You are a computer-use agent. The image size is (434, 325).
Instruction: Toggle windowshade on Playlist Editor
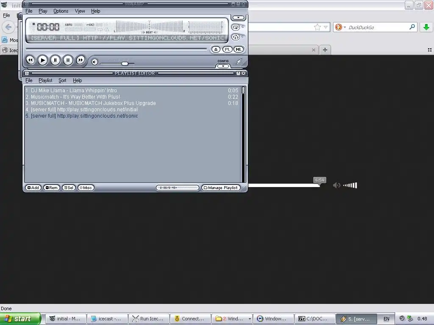(x=238, y=73)
